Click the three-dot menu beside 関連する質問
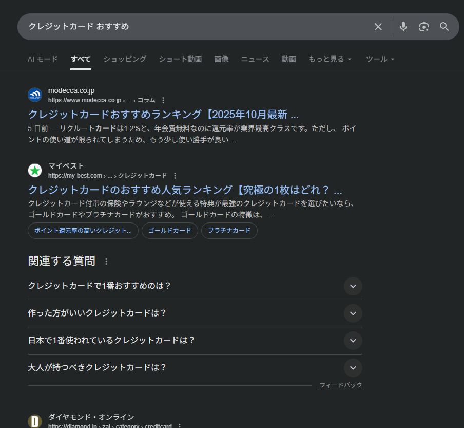Viewport: 464px width, 428px height. (x=106, y=262)
